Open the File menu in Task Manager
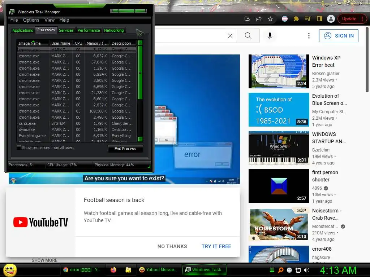This screenshot has width=370, height=277. (x=14, y=20)
